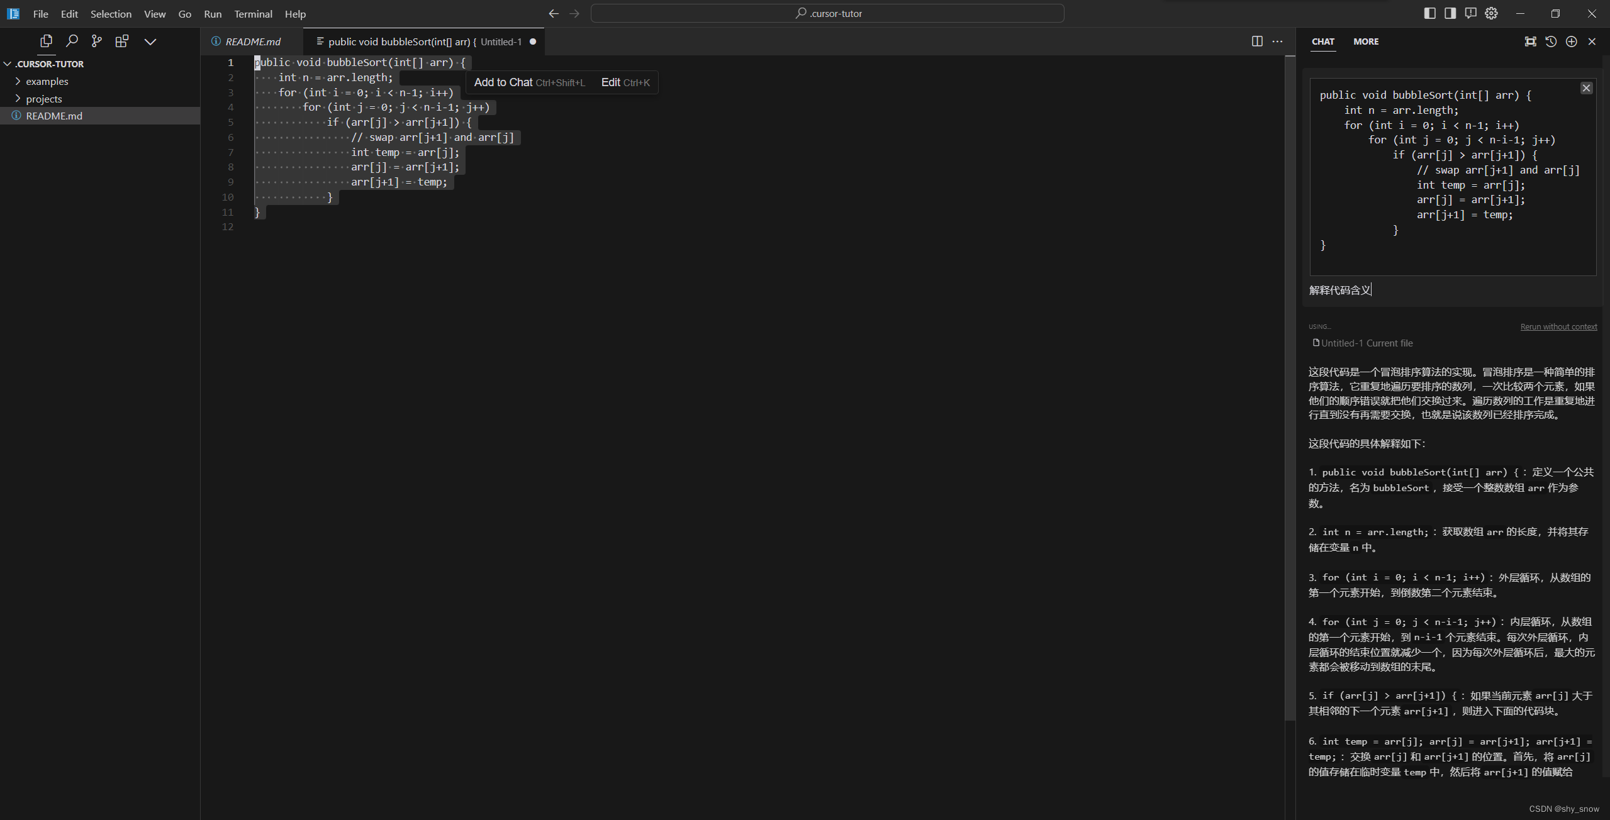Toggle the primary sidebar layout icon
1610x820 pixels.
(x=1429, y=13)
